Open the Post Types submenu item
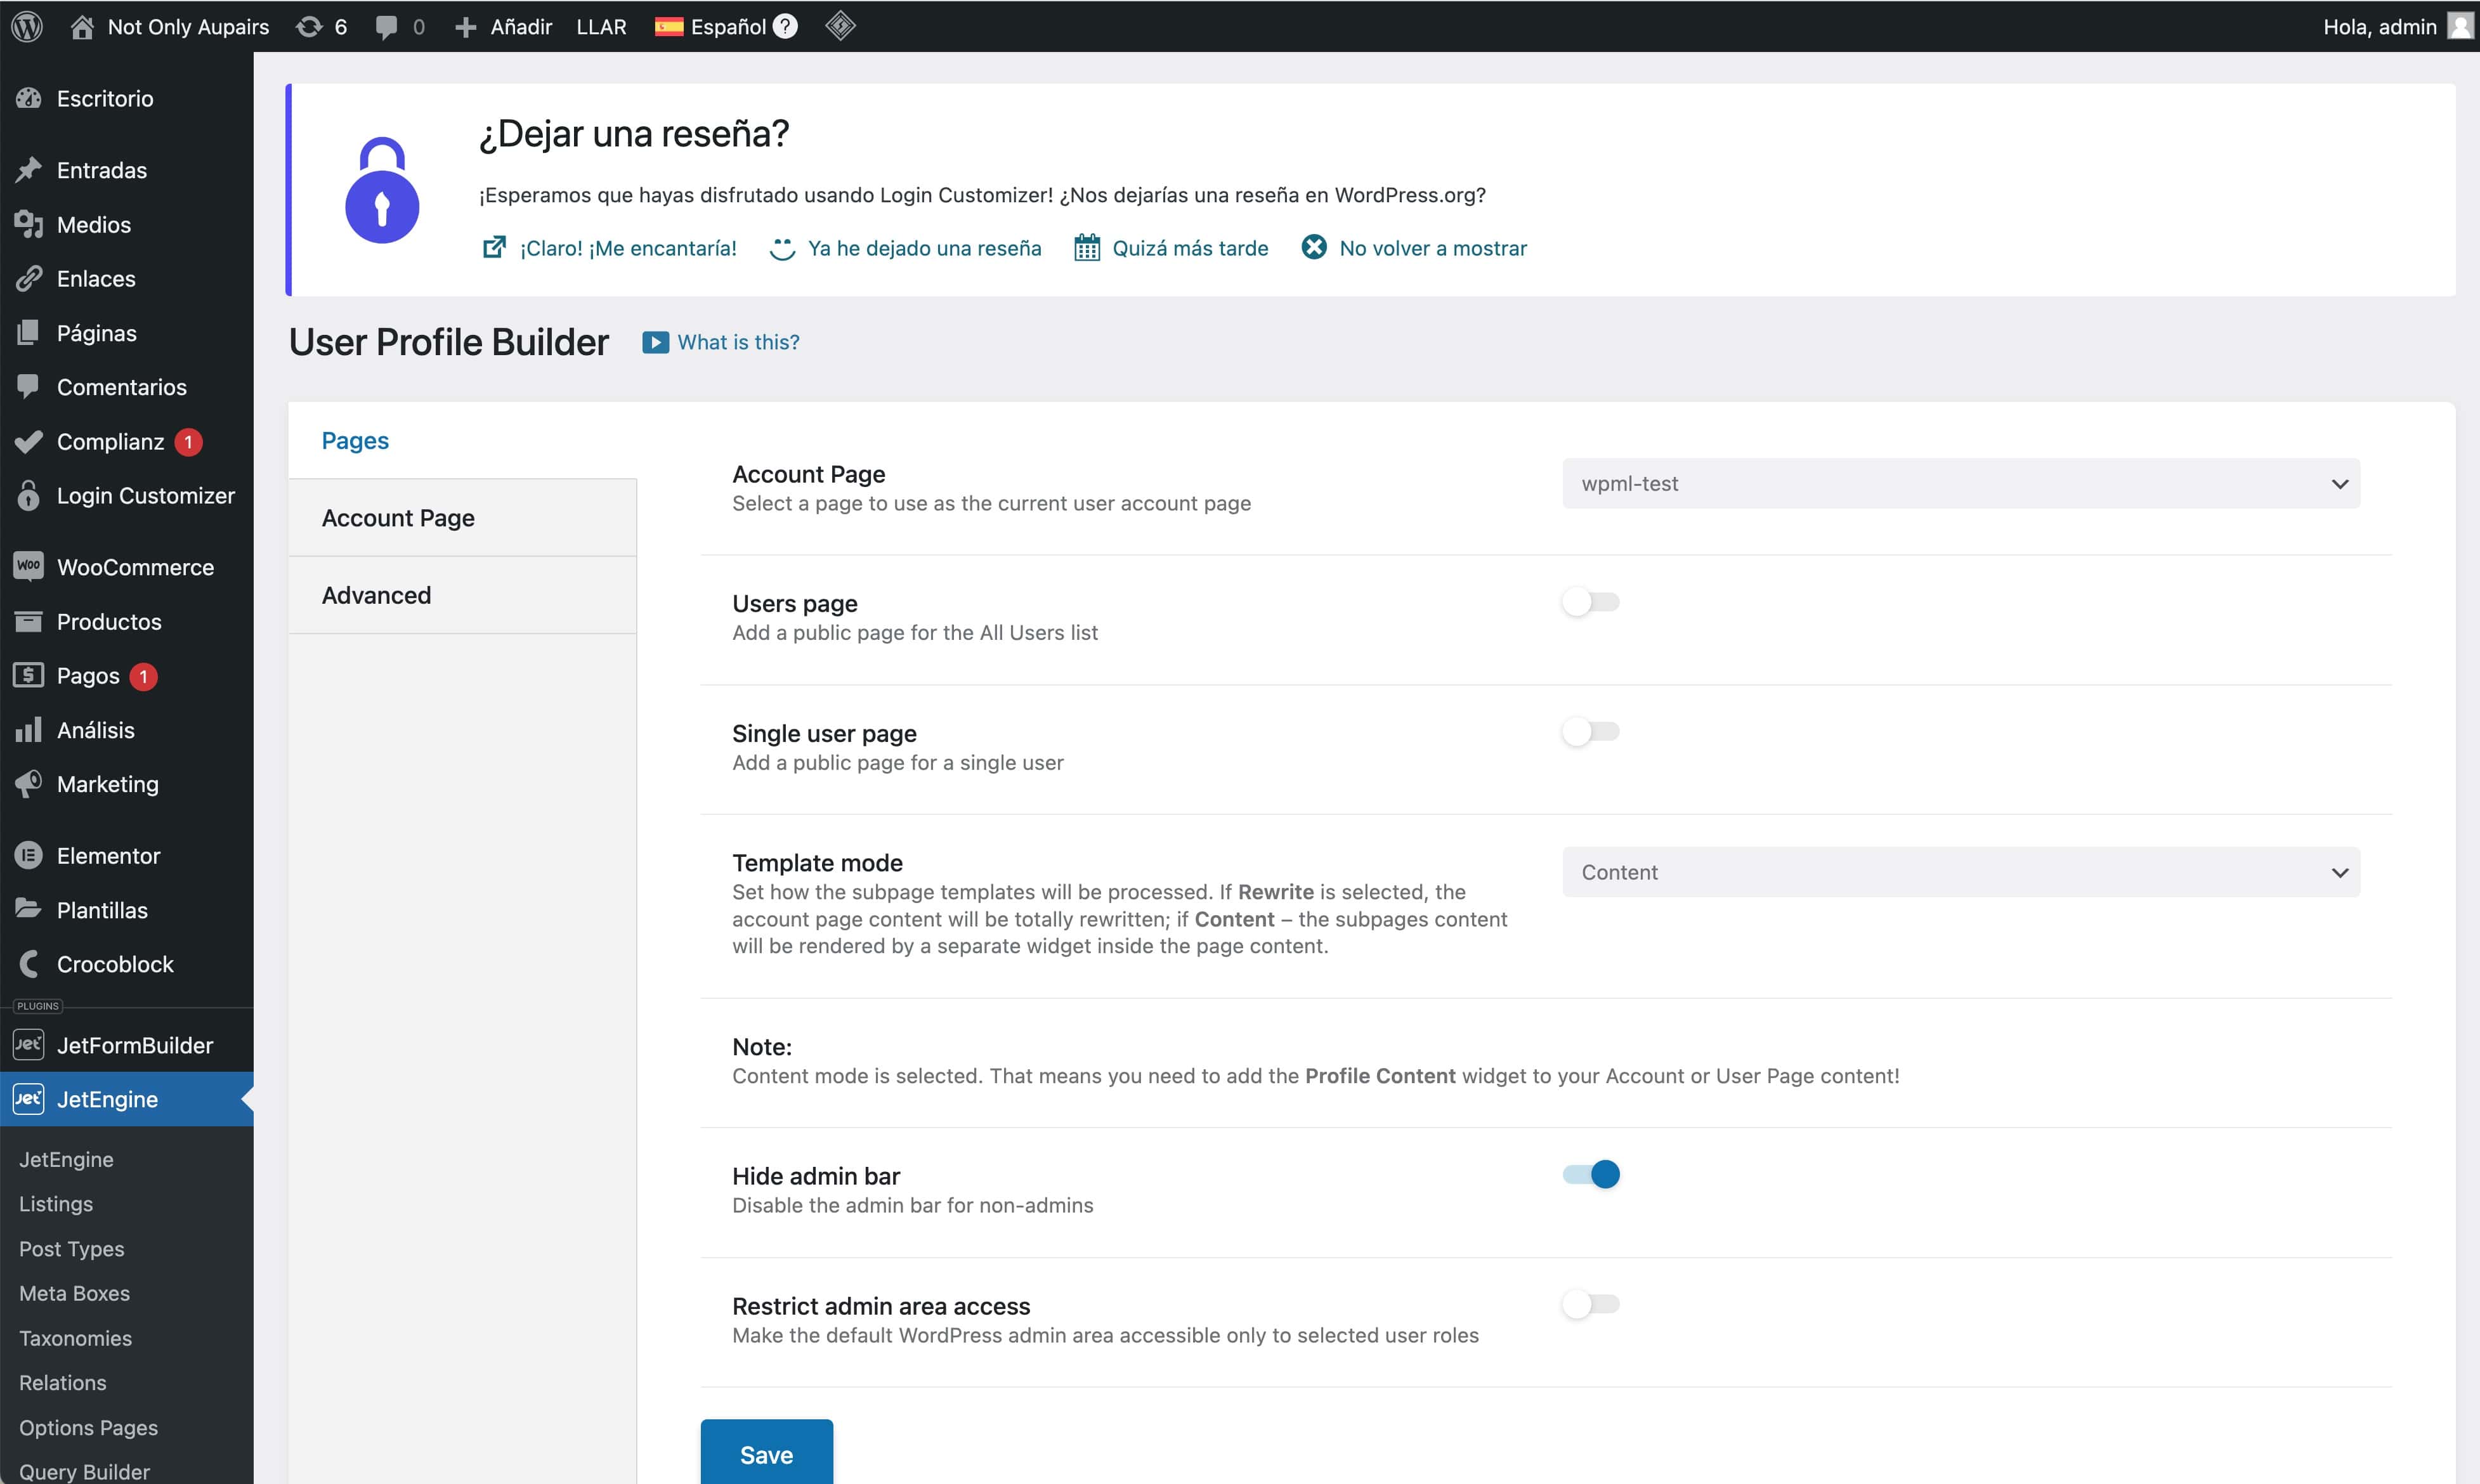 (72, 1249)
